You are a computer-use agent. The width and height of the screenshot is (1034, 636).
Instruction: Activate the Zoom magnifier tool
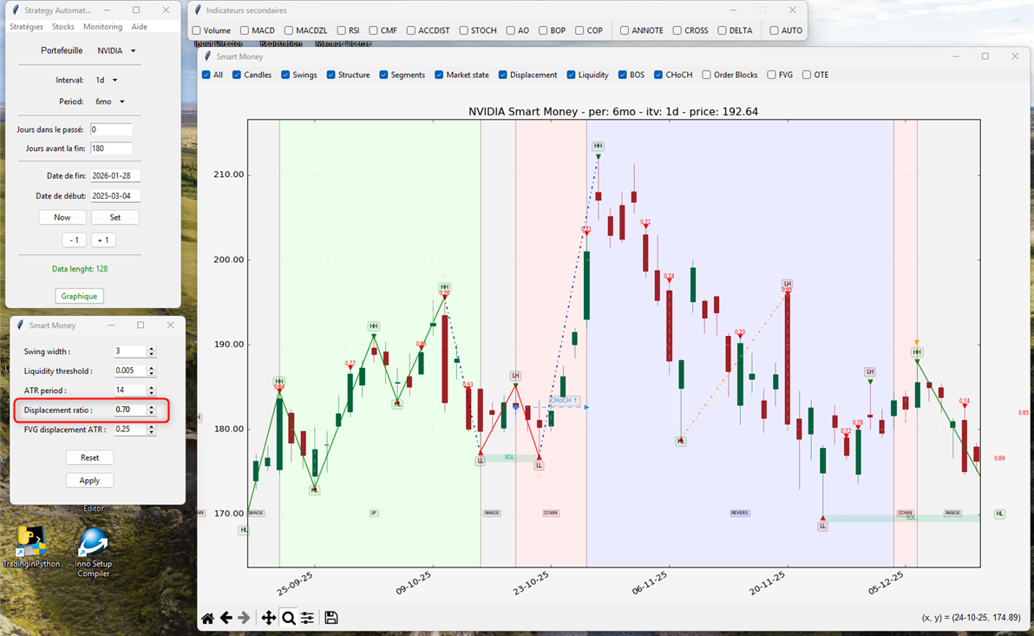coord(289,618)
